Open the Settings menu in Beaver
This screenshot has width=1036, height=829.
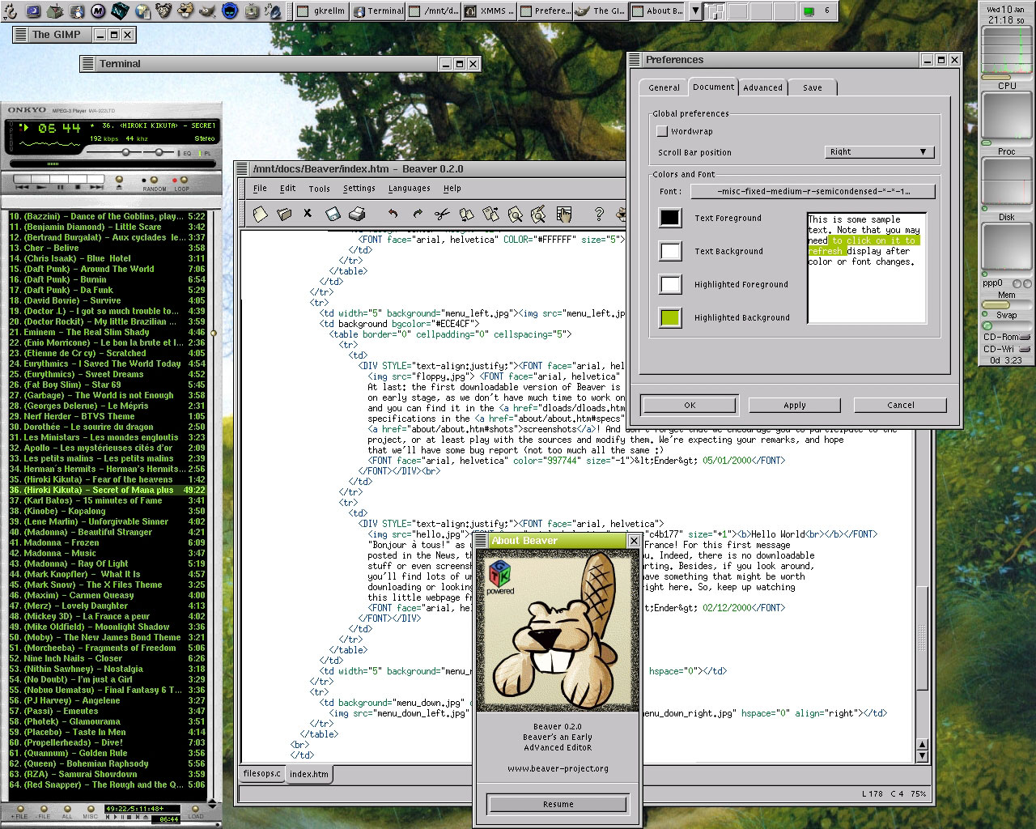[x=359, y=189]
